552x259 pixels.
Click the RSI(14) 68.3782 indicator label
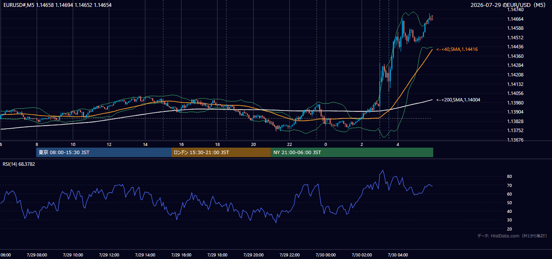coord(19,164)
